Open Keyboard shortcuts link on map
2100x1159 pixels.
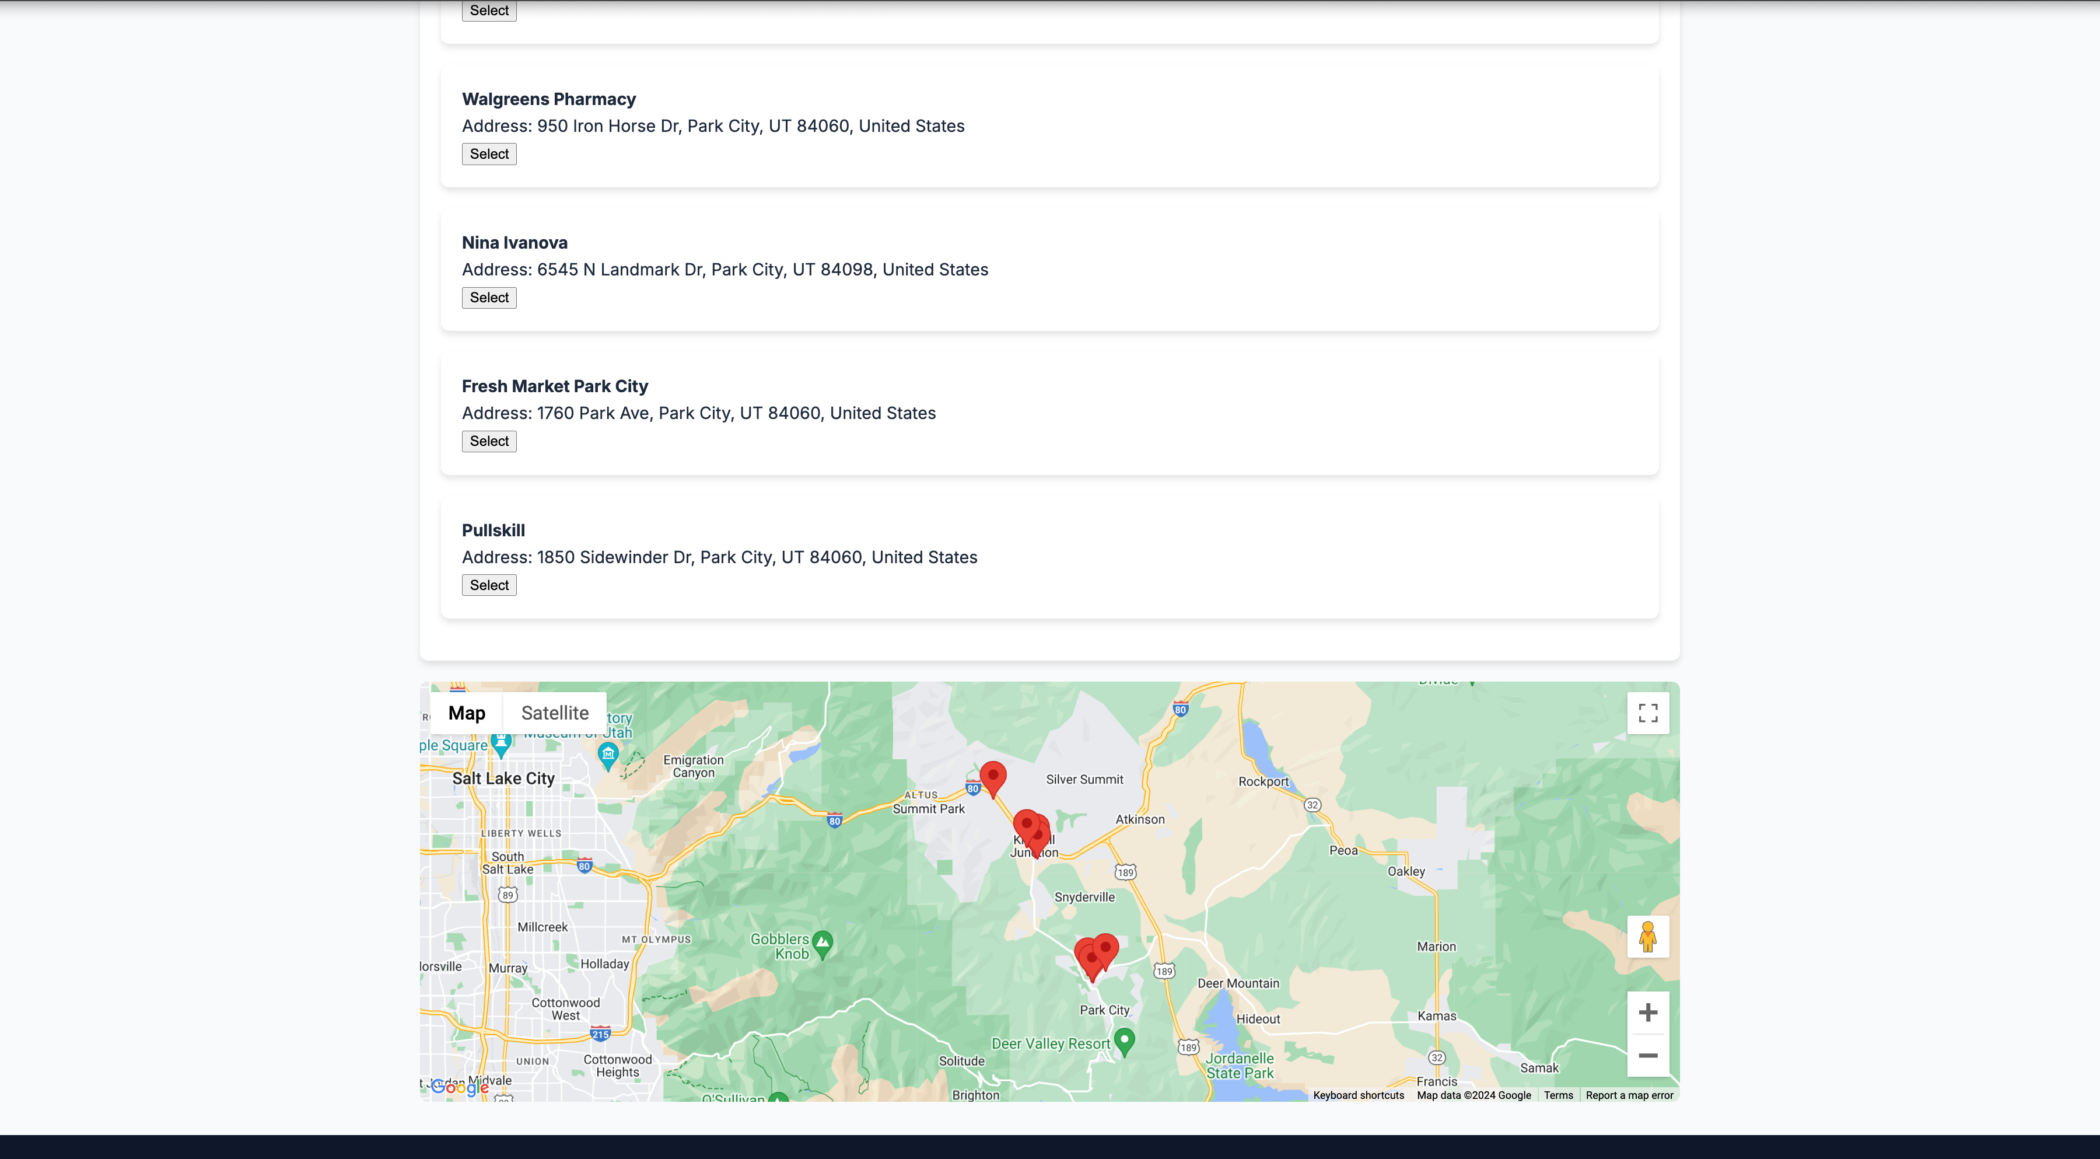(1358, 1095)
